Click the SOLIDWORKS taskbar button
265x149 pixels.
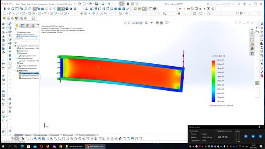pos(95,146)
